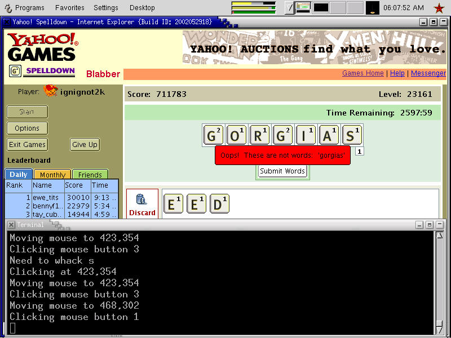Click the SPELLDOWN title link
This screenshot has height=338, width=451.
(50, 71)
